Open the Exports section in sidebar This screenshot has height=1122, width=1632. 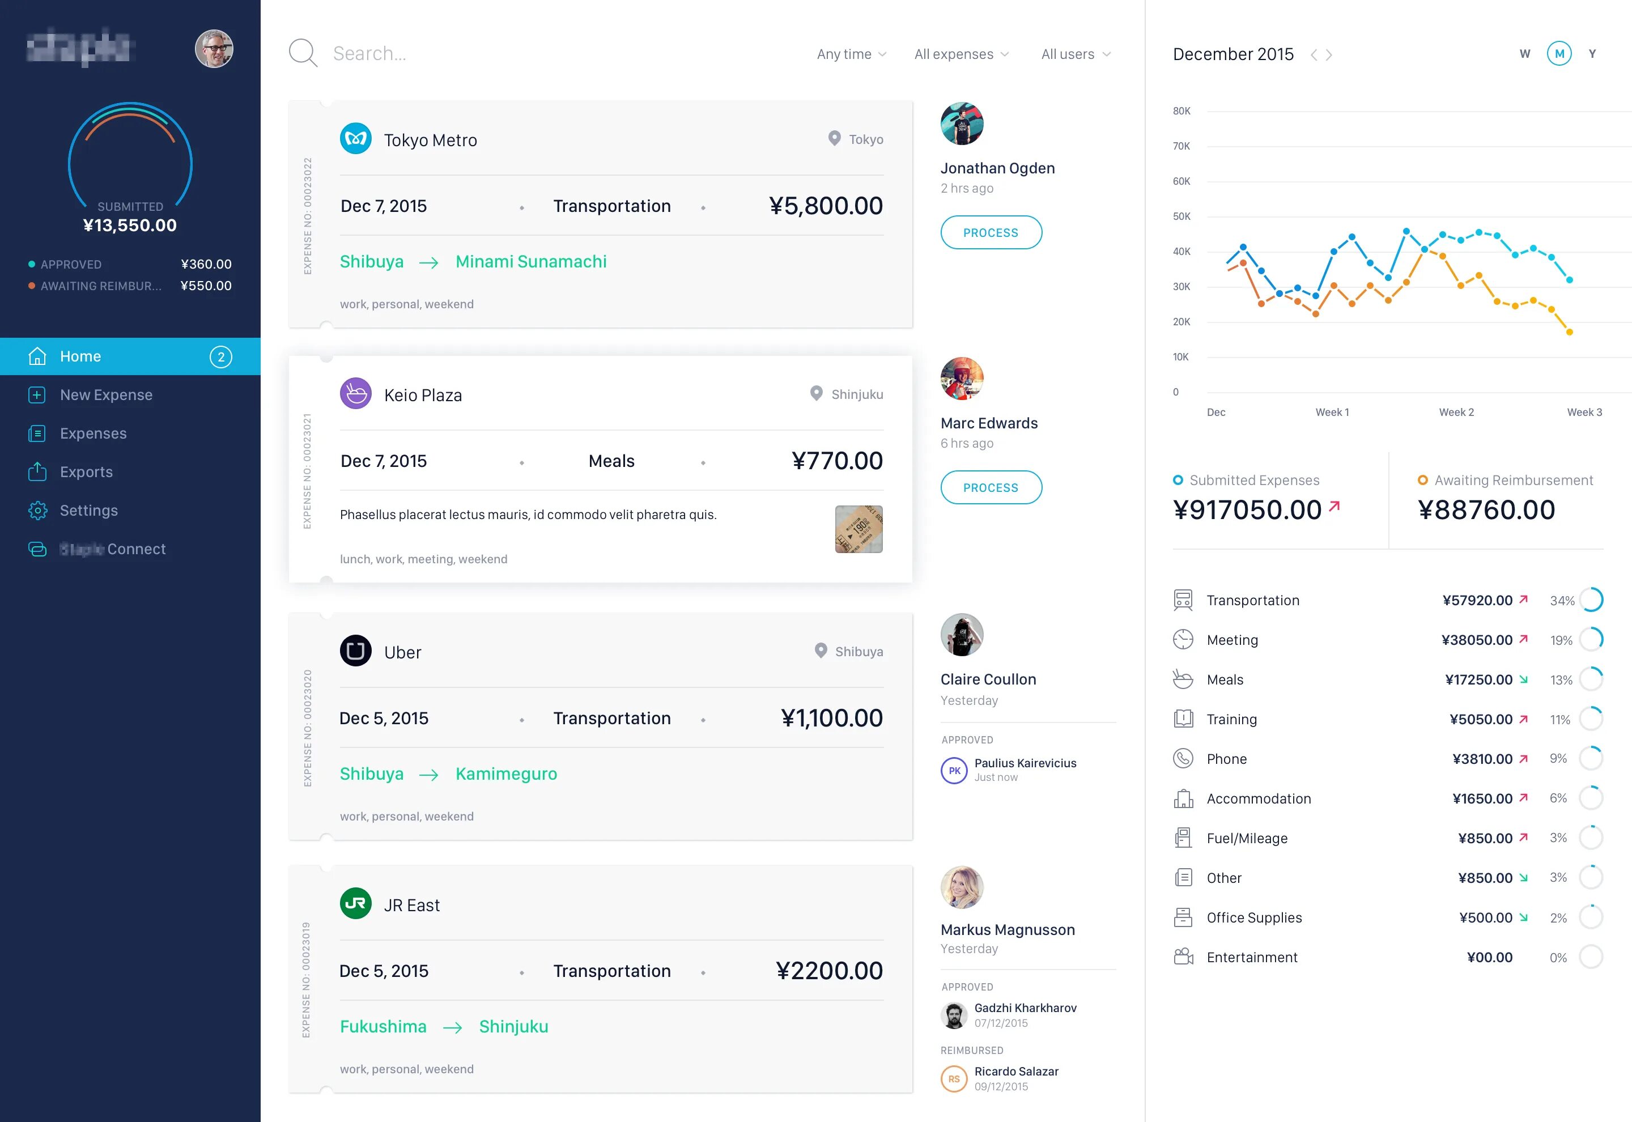[x=87, y=471]
